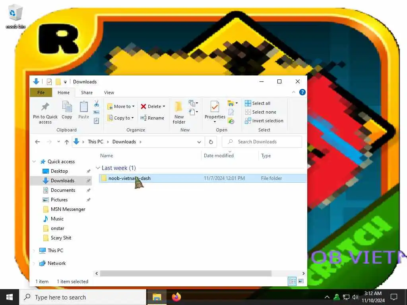Image resolution: width=407 pixels, height=305 pixels.
Task: Open the Copy to dropdown
Action: pos(120,118)
